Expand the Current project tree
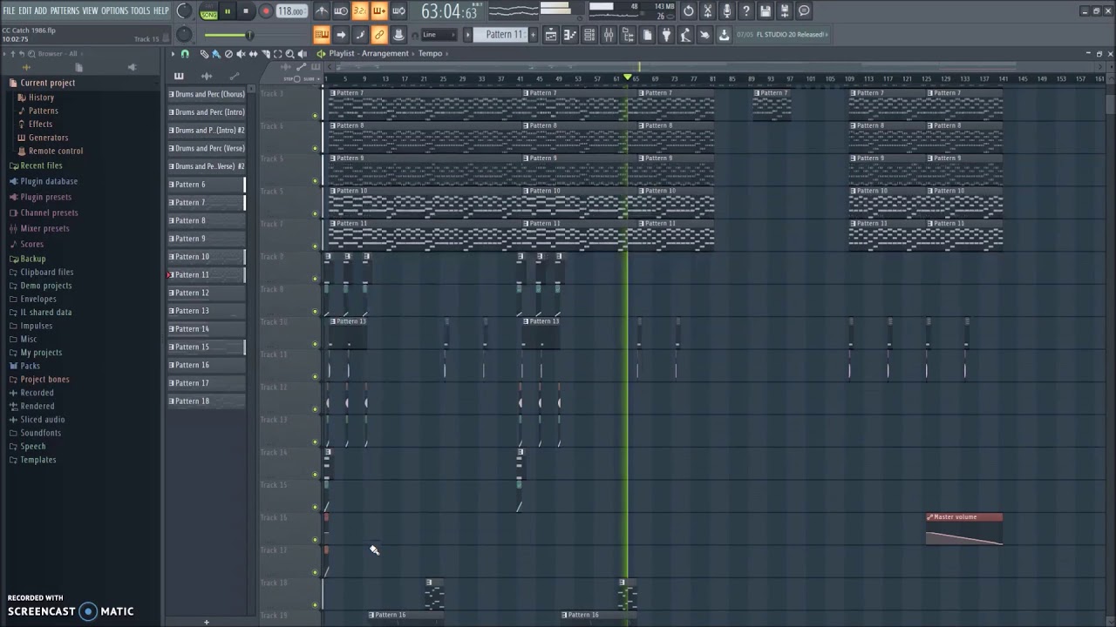The image size is (1116, 627). (x=47, y=83)
